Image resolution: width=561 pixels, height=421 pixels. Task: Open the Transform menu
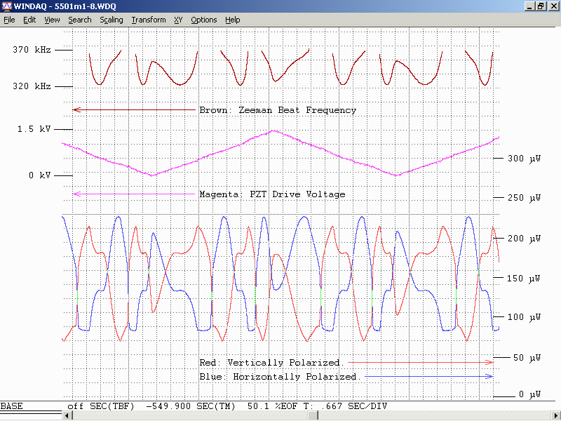click(149, 20)
